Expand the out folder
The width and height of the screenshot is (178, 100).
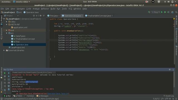coord(7,30)
